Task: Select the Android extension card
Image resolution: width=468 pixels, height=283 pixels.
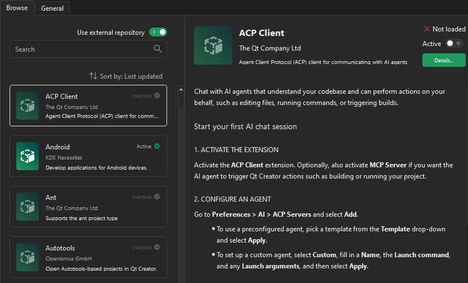Action: (x=88, y=156)
